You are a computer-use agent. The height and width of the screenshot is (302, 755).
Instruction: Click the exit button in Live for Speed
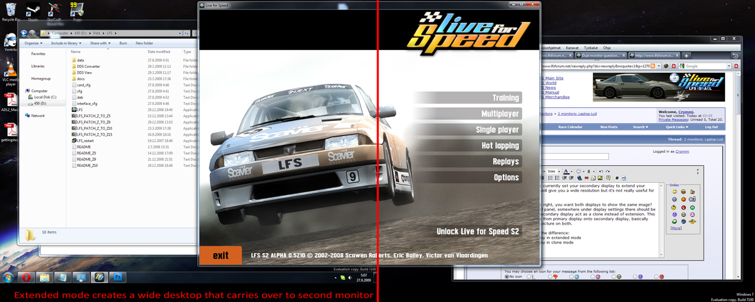click(221, 255)
